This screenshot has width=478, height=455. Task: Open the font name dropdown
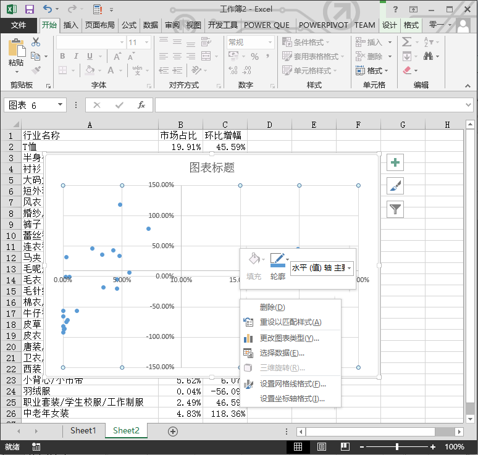tap(122, 42)
